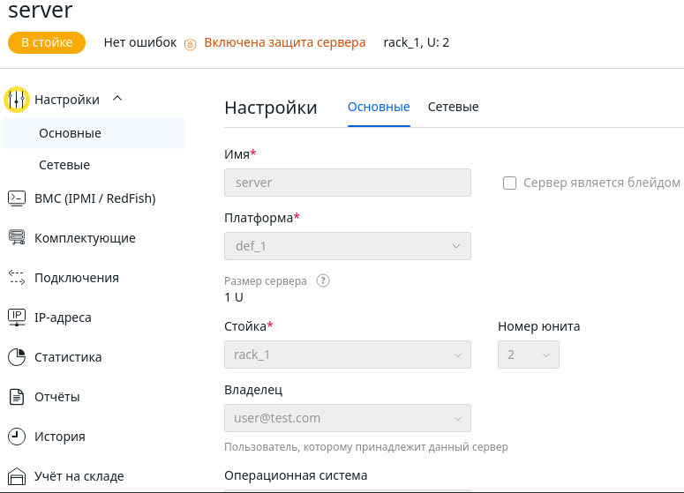Open the Учёт на складе warehouse icon
This screenshot has width=684, height=493.
pos(16,476)
